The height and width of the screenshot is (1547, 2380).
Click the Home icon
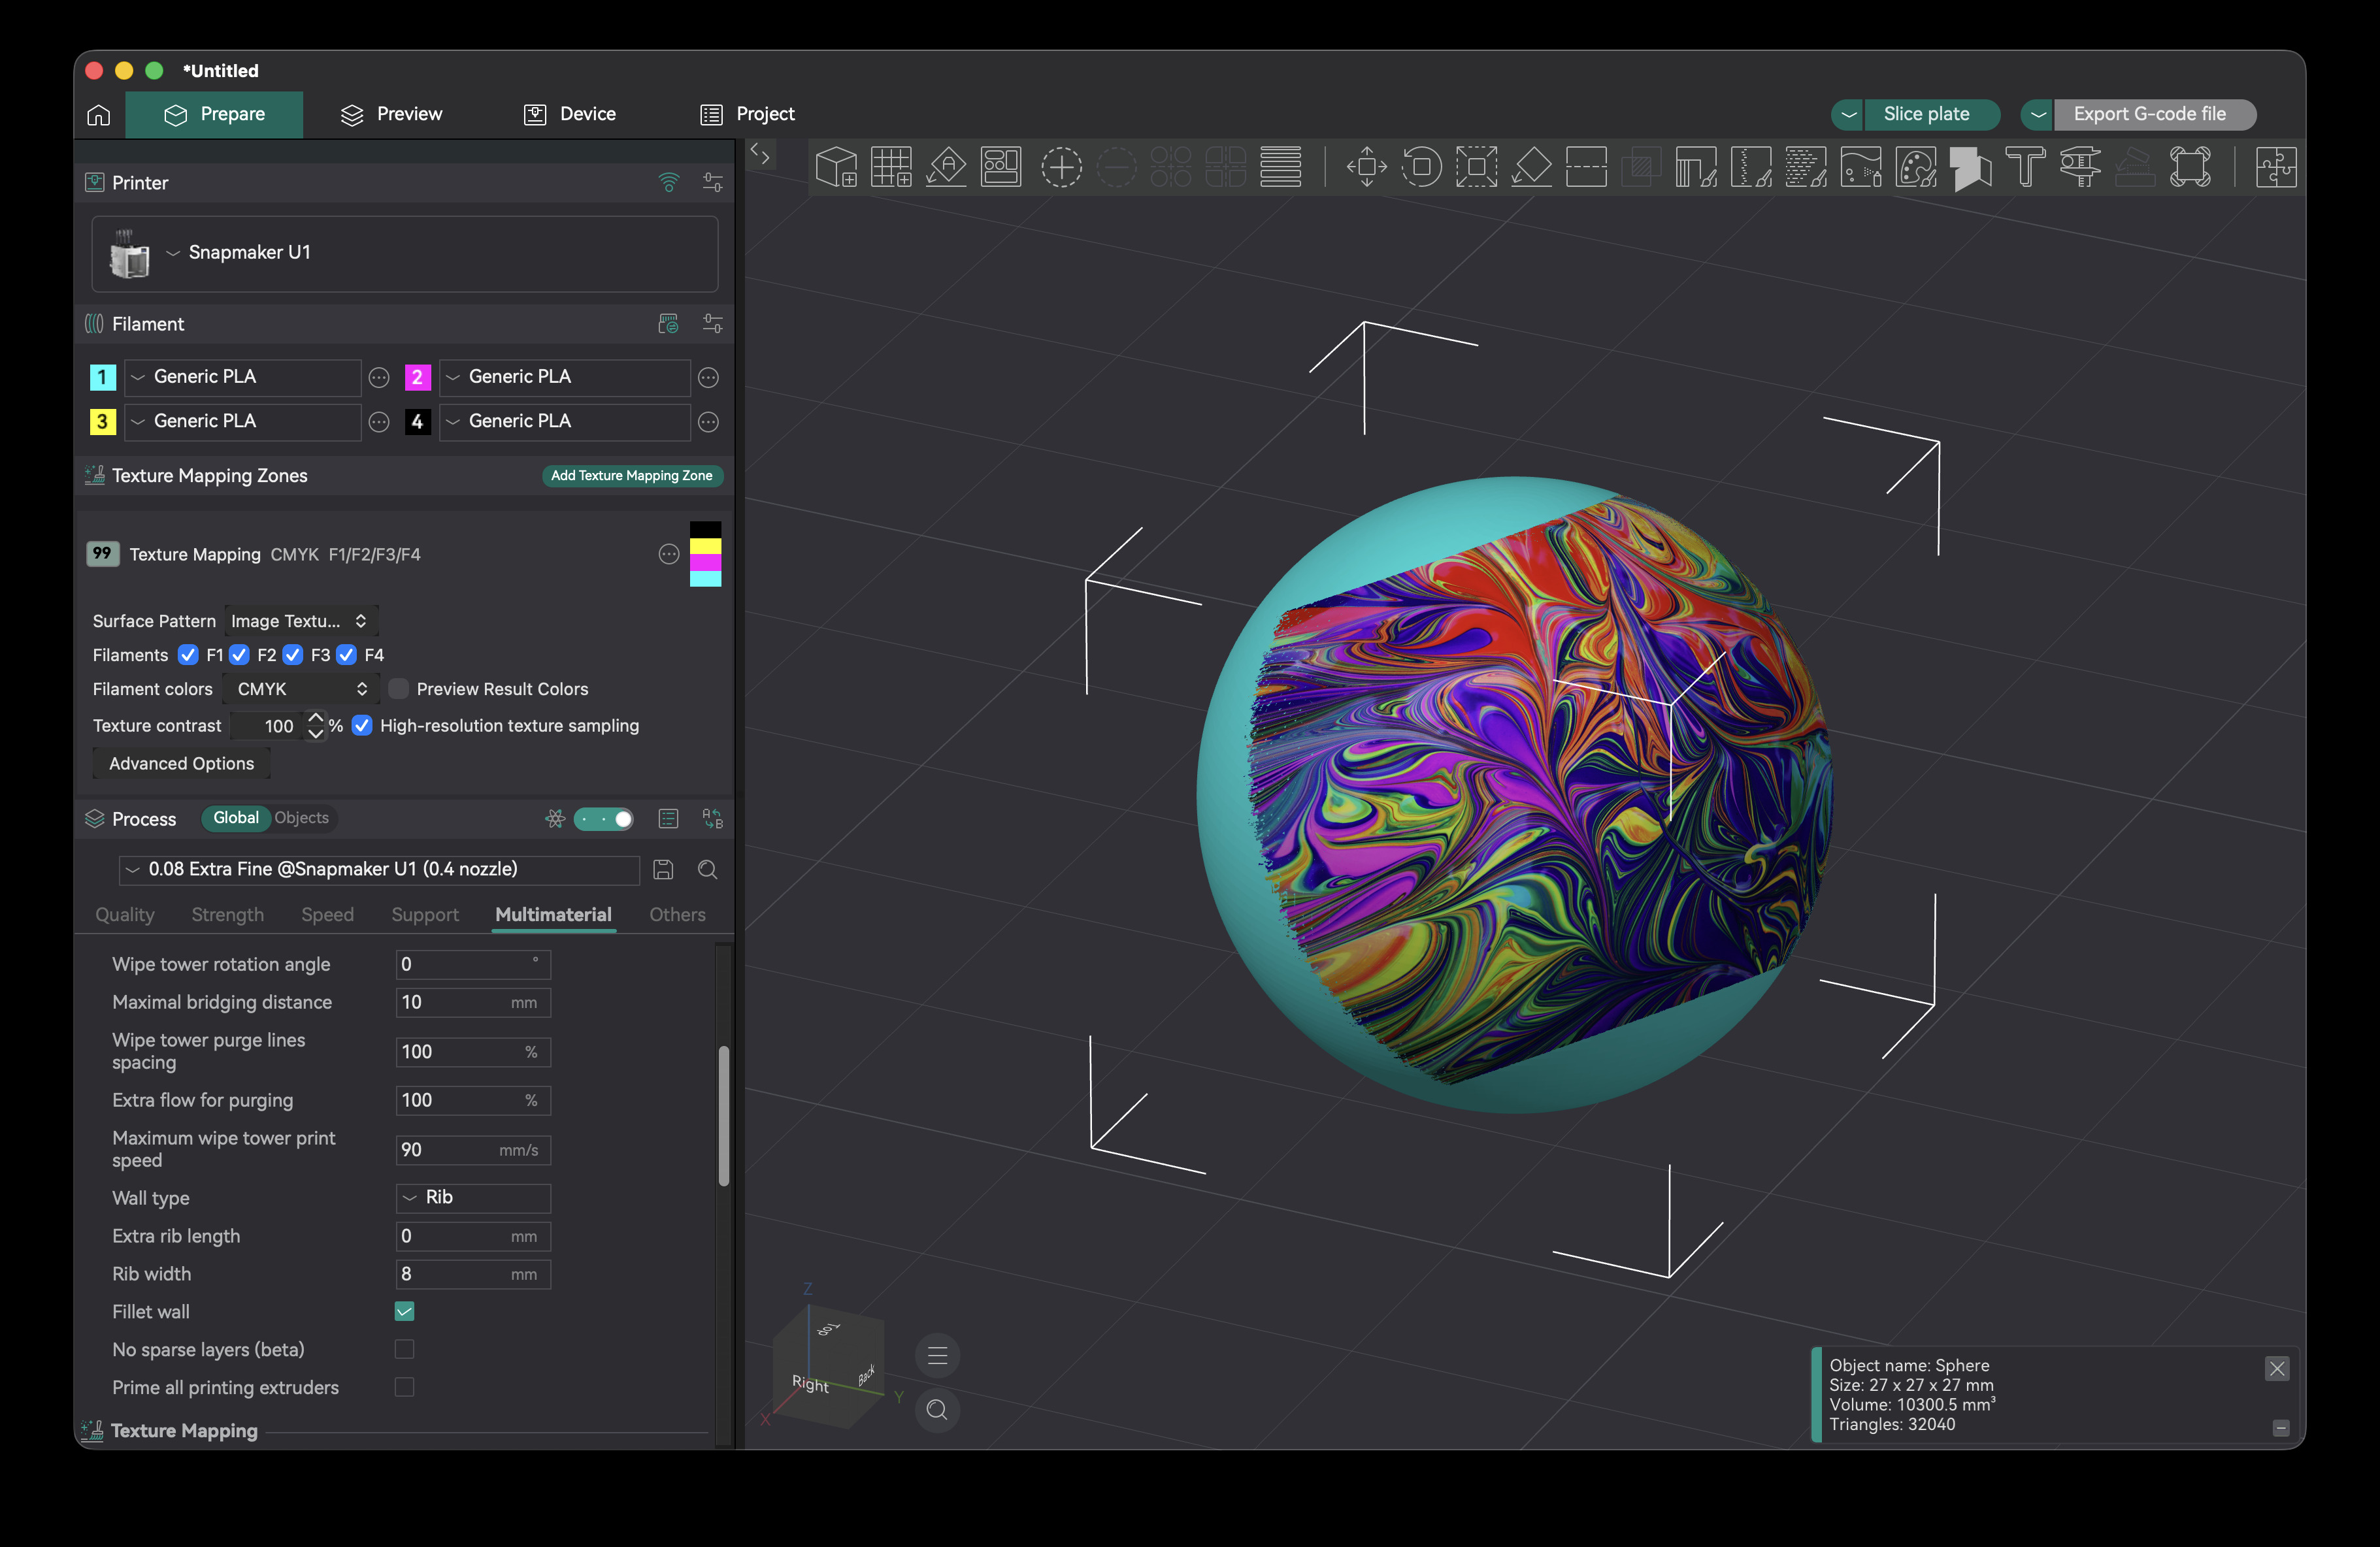[x=99, y=115]
